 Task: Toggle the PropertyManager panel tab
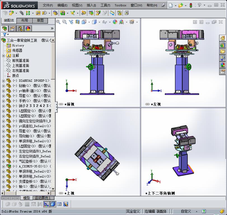pos(12,28)
